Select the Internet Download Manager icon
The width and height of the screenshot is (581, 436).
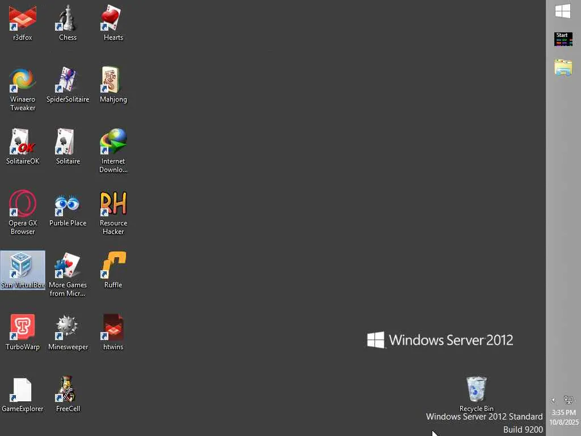tap(113, 151)
